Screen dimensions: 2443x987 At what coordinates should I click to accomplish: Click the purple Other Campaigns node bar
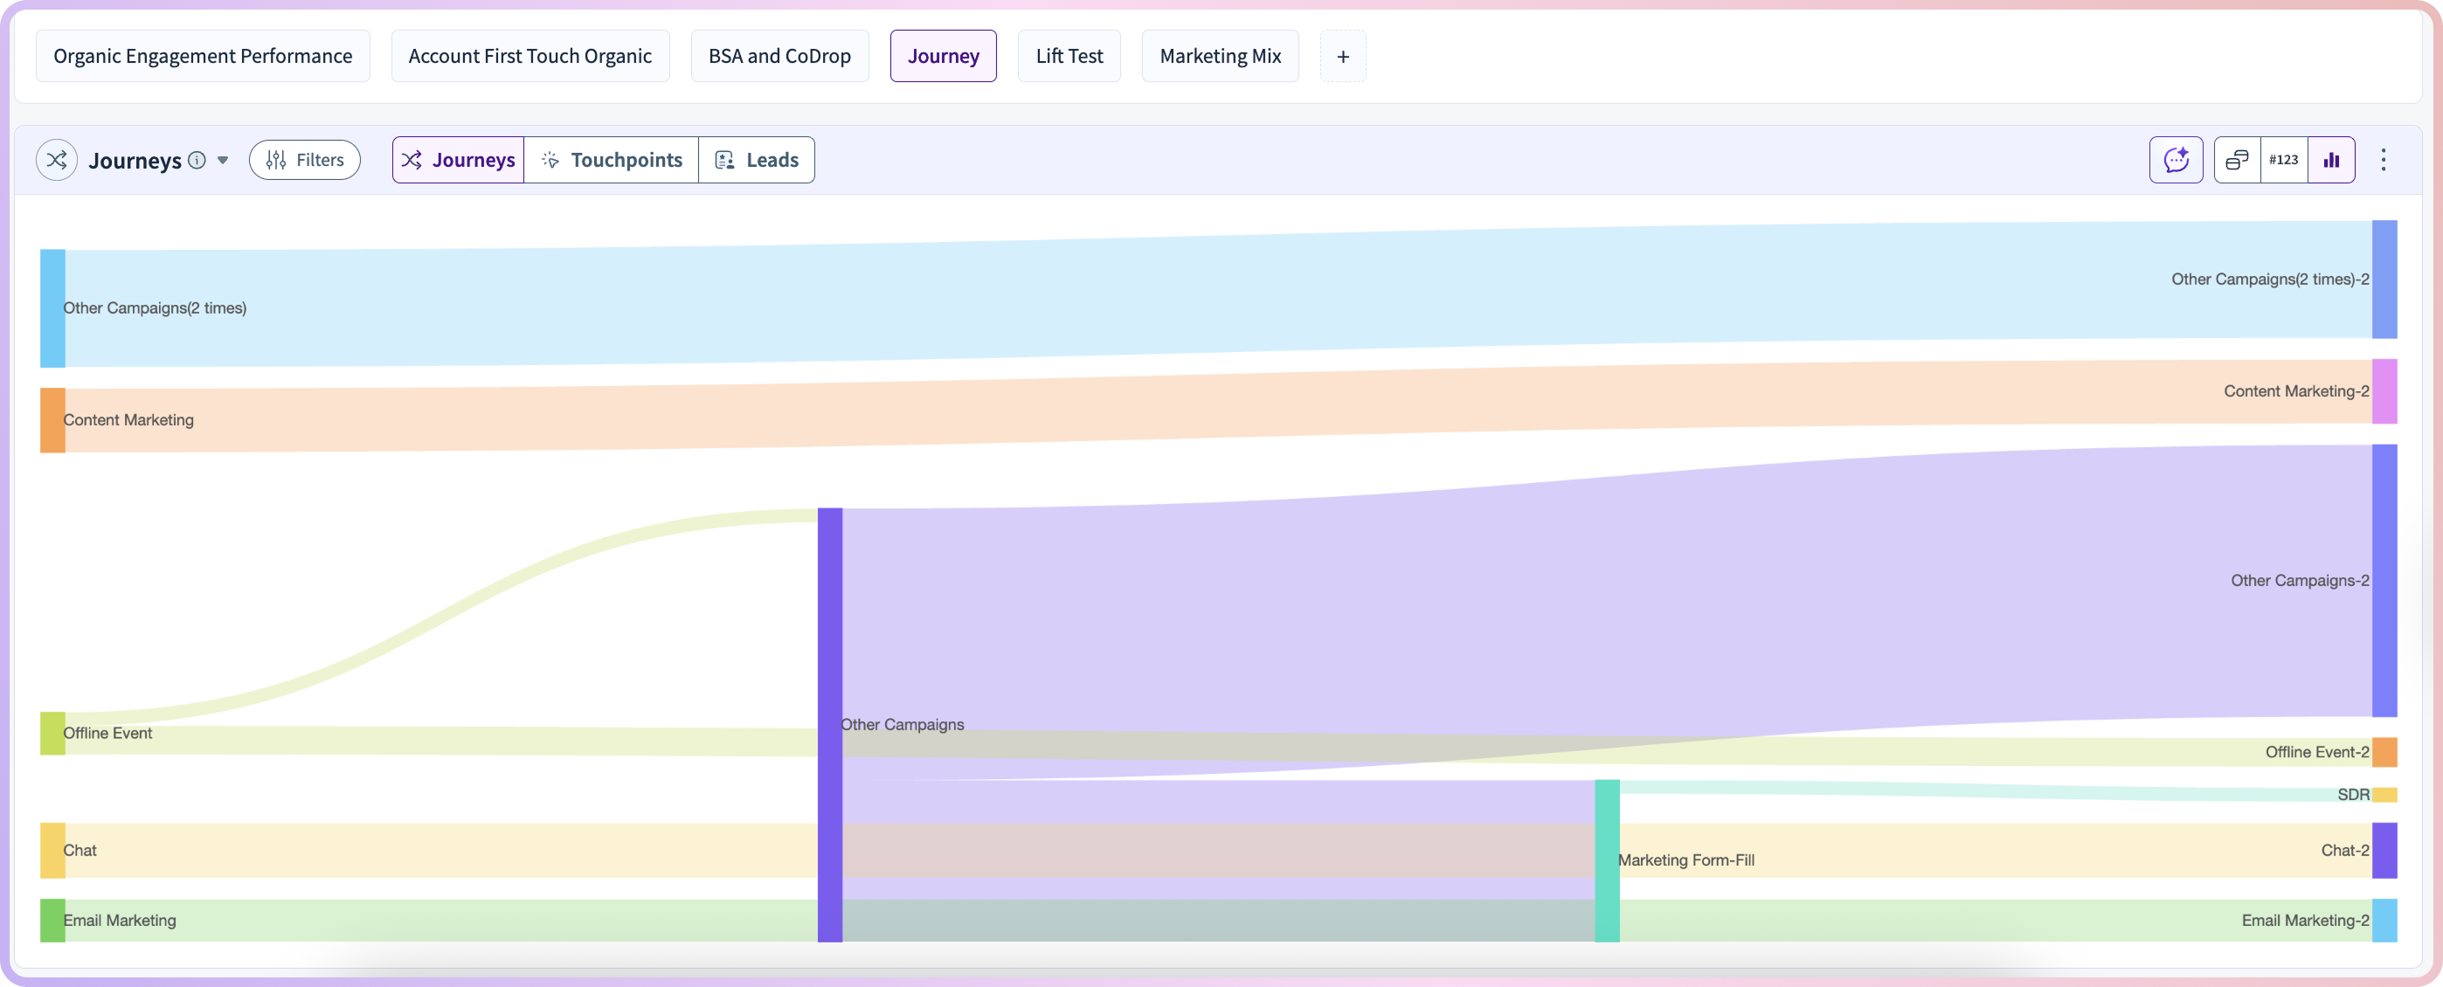click(x=830, y=724)
